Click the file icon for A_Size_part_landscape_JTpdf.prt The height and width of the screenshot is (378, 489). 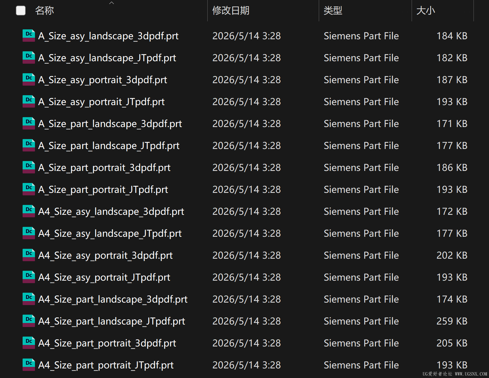click(x=29, y=145)
